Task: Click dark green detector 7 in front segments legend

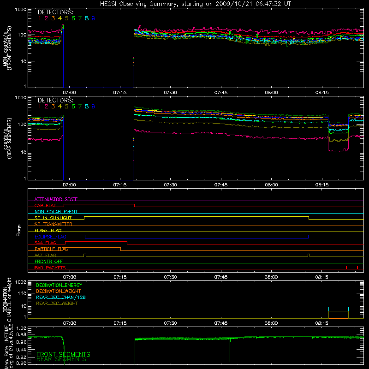Action: click(x=80, y=18)
